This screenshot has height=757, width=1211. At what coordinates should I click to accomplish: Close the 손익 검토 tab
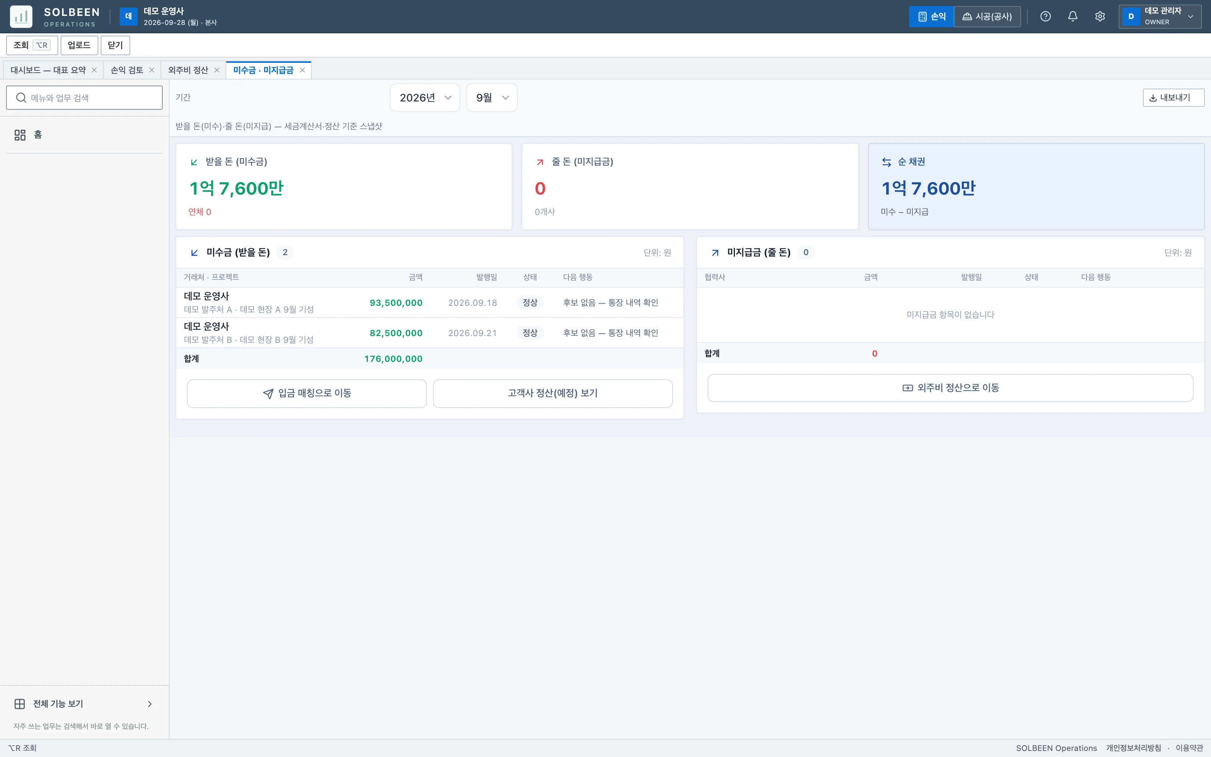(x=152, y=70)
